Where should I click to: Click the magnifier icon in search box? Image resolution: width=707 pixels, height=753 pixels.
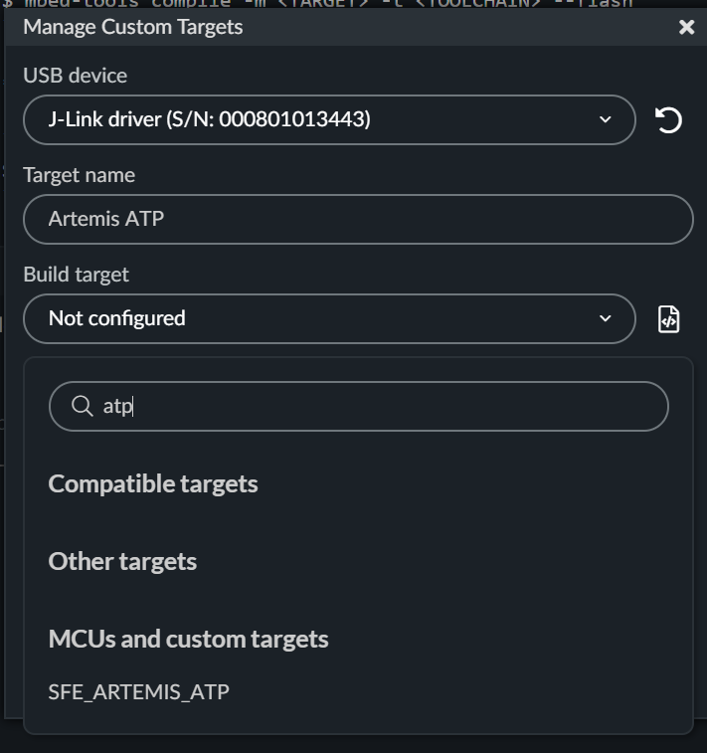coord(83,406)
